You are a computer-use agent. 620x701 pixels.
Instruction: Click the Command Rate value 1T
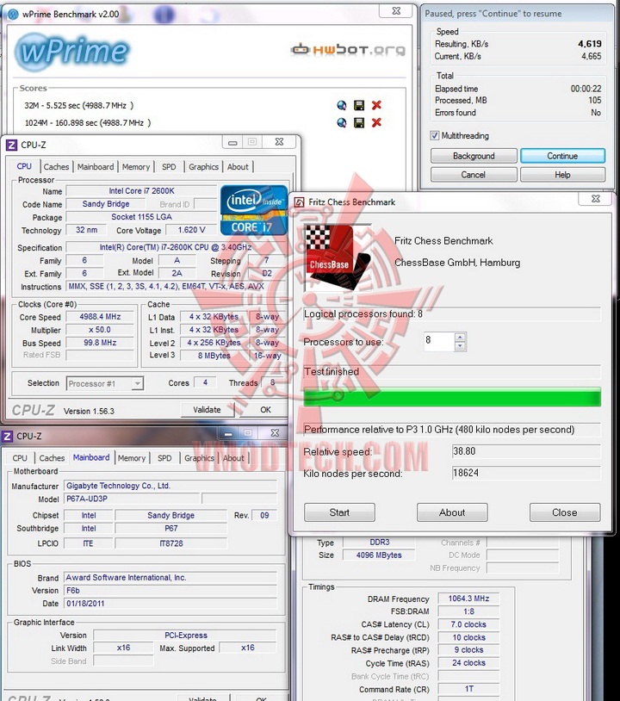pyautogui.click(x=468, y=690)
